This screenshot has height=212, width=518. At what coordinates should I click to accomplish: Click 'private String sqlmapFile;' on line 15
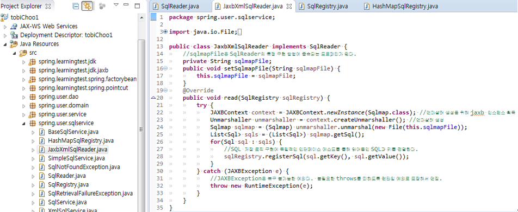(x=227, y=61)
